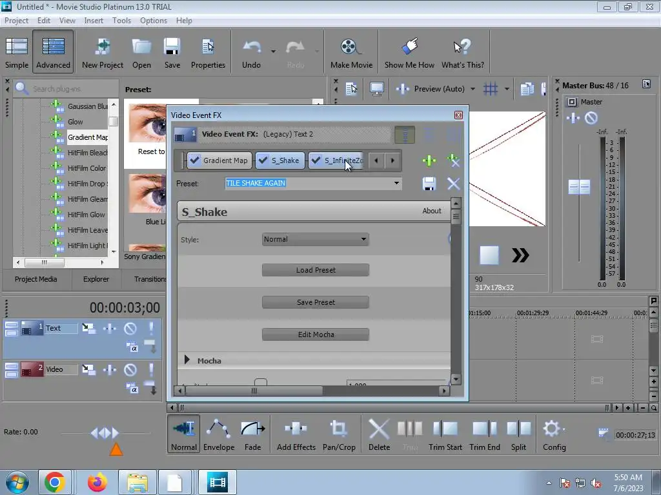Screen dimensions: 661x495
Task: Click the New Project icon
Action: [x=103, y=46]
